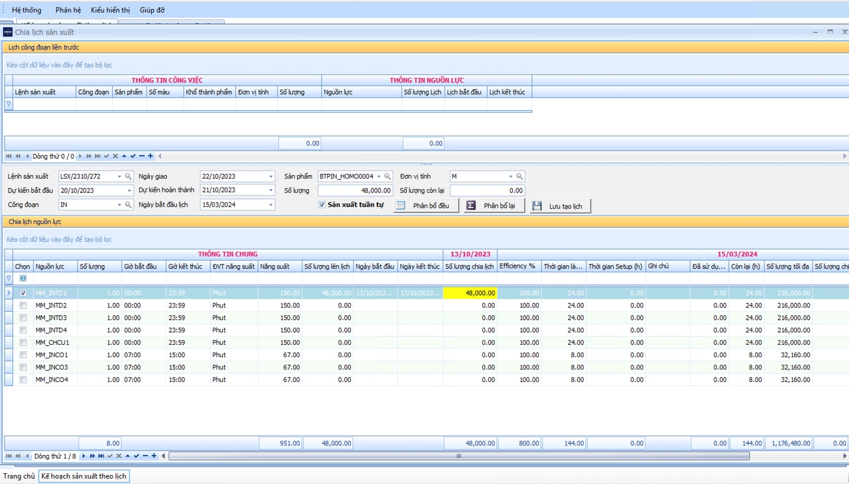
Task: Open Giúp đỡ menu
Action: [x=152, y=10]
